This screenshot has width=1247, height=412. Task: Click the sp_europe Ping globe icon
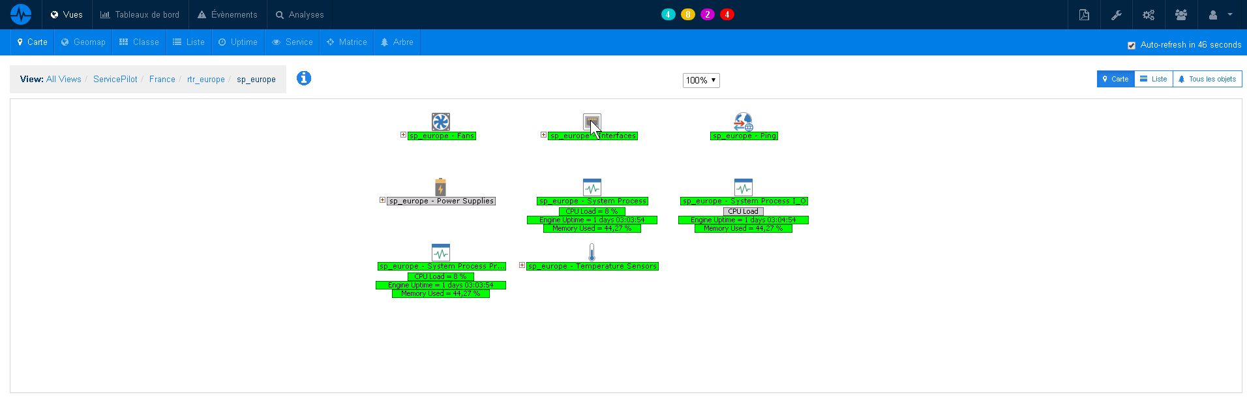pyautogui.click(x=744, y=122)
